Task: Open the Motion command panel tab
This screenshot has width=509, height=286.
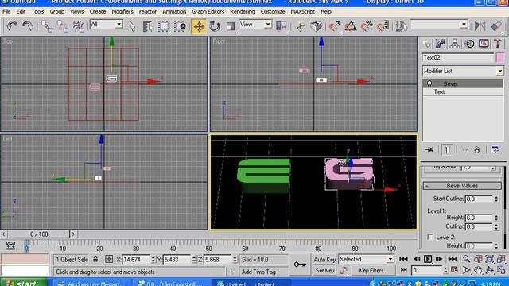Action: (469, 44)
